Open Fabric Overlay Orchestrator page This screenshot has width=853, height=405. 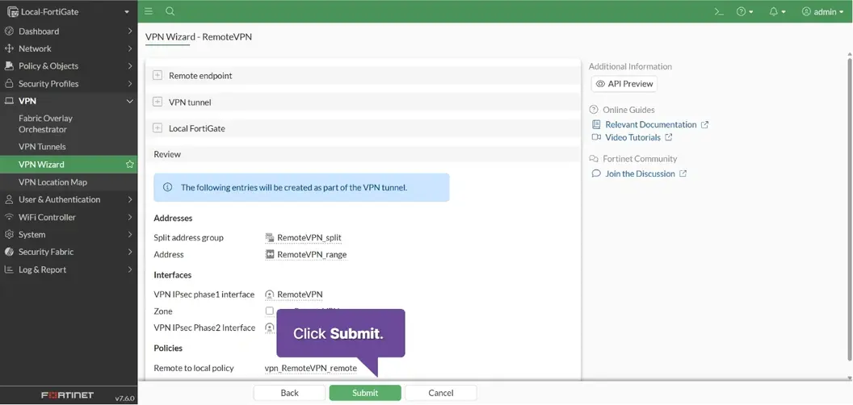(x=46, y=124)
